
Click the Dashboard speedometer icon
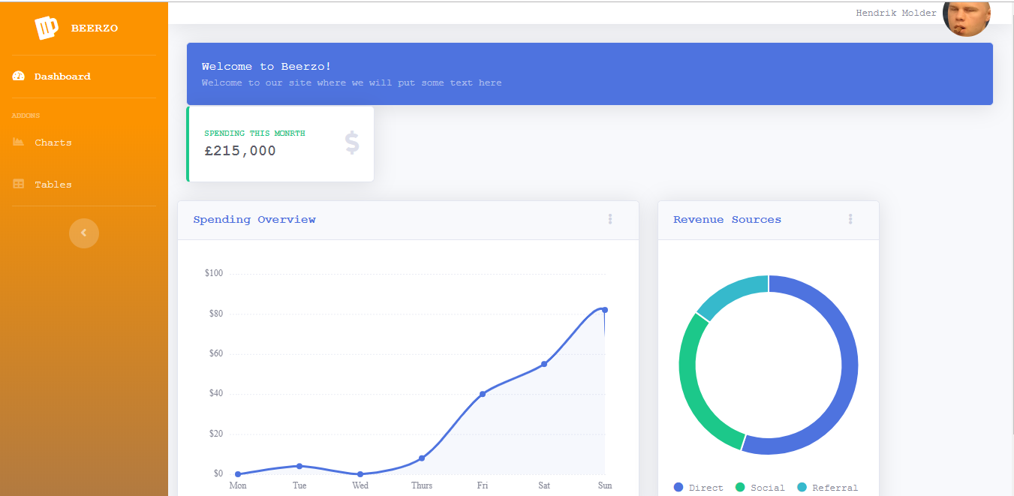19,77
